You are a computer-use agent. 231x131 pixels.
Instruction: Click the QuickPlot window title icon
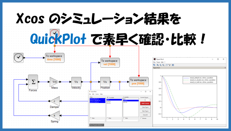tap(90, 91)
